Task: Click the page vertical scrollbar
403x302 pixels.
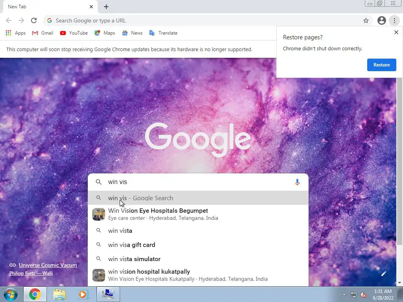Action: tap(399, 162)
